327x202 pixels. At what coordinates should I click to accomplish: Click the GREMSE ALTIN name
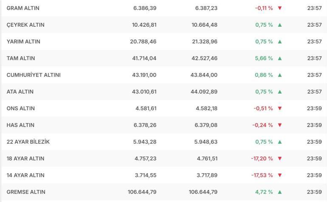tap(26, 192)
